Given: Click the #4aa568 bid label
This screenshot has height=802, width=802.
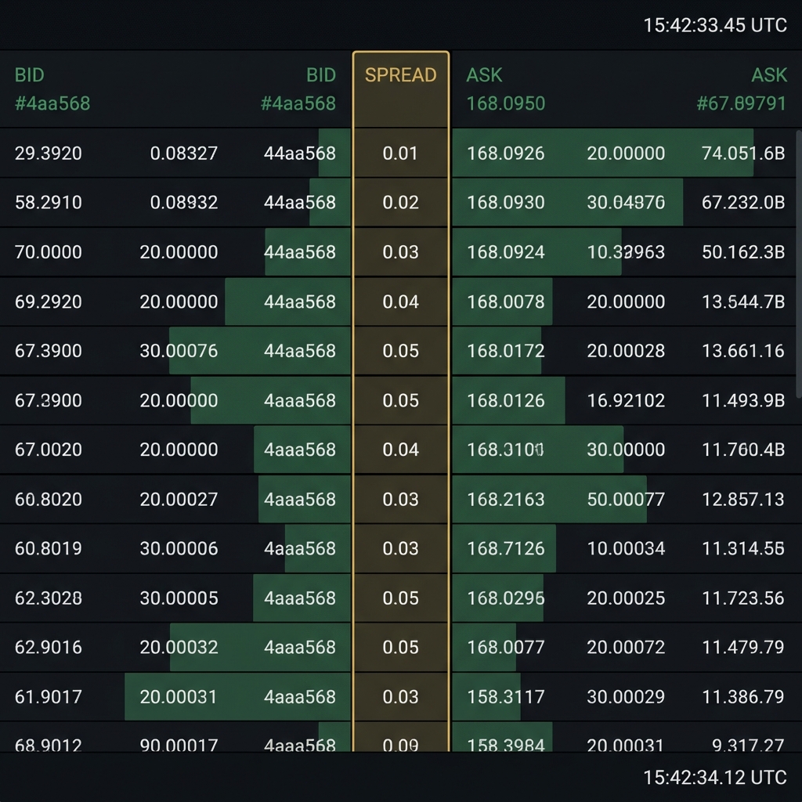Looking at the screenshot, I should pos(52,103).
